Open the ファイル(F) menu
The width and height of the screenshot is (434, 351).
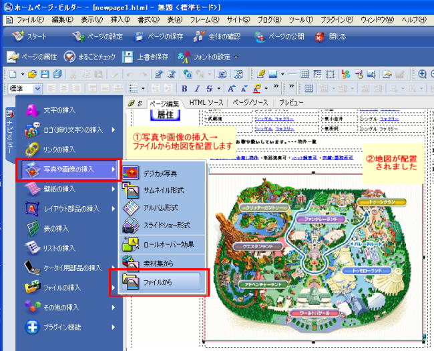(30, 20)
